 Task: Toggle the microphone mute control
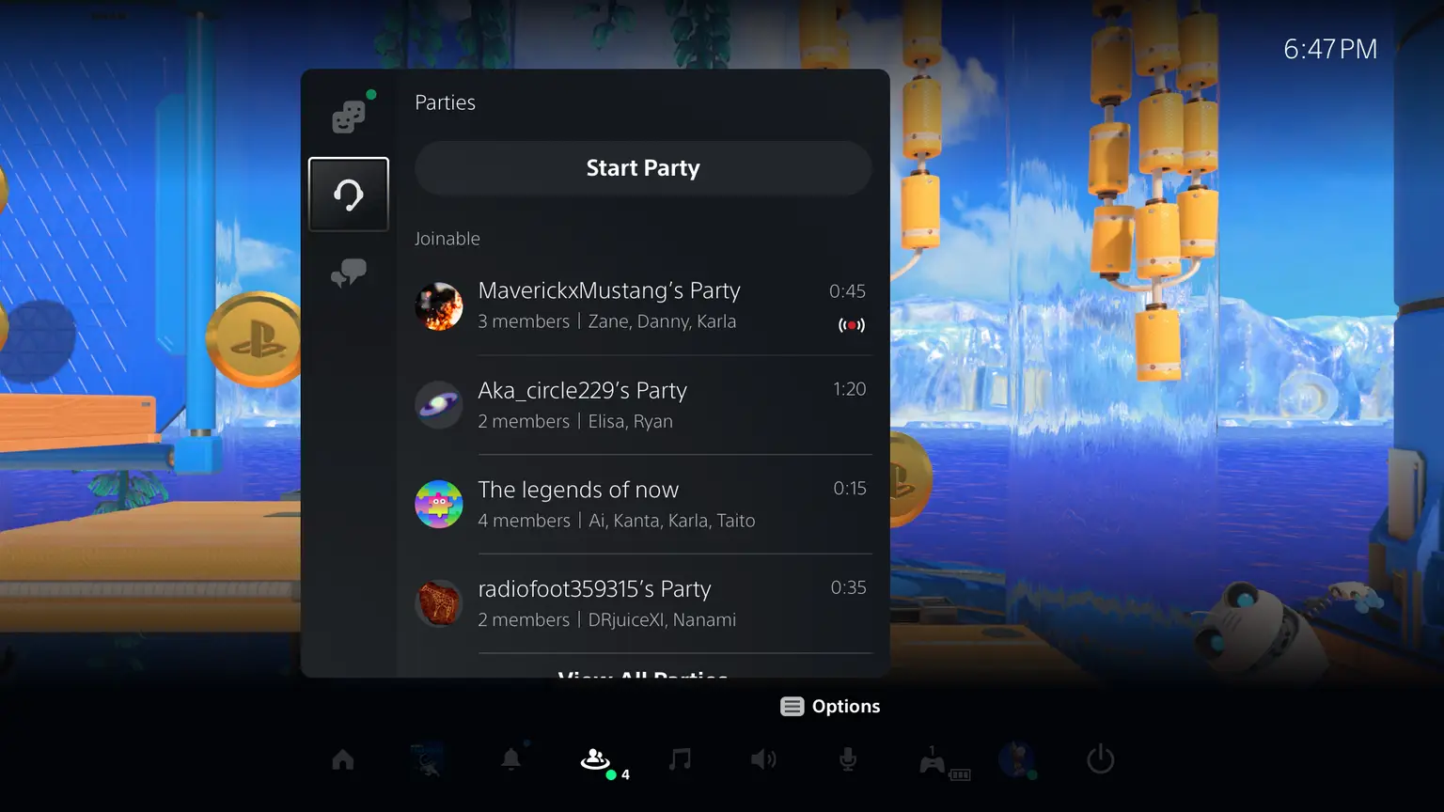coord(847,759)
